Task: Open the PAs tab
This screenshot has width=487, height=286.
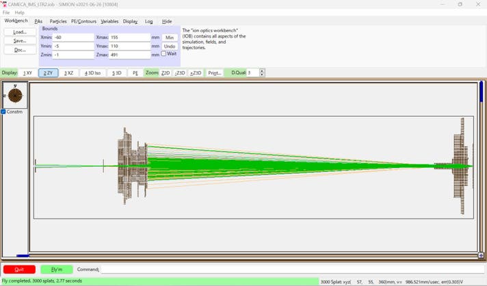Action: pos(38,21)
